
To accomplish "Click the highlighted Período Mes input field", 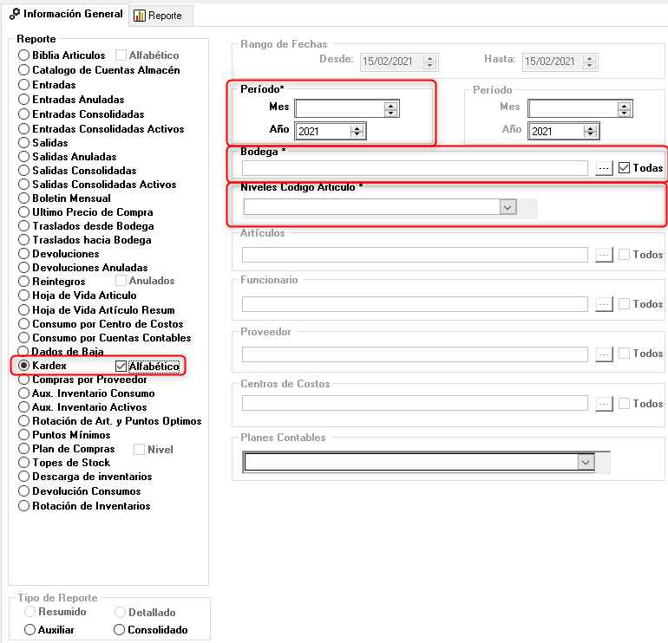I will pos(339,108).
